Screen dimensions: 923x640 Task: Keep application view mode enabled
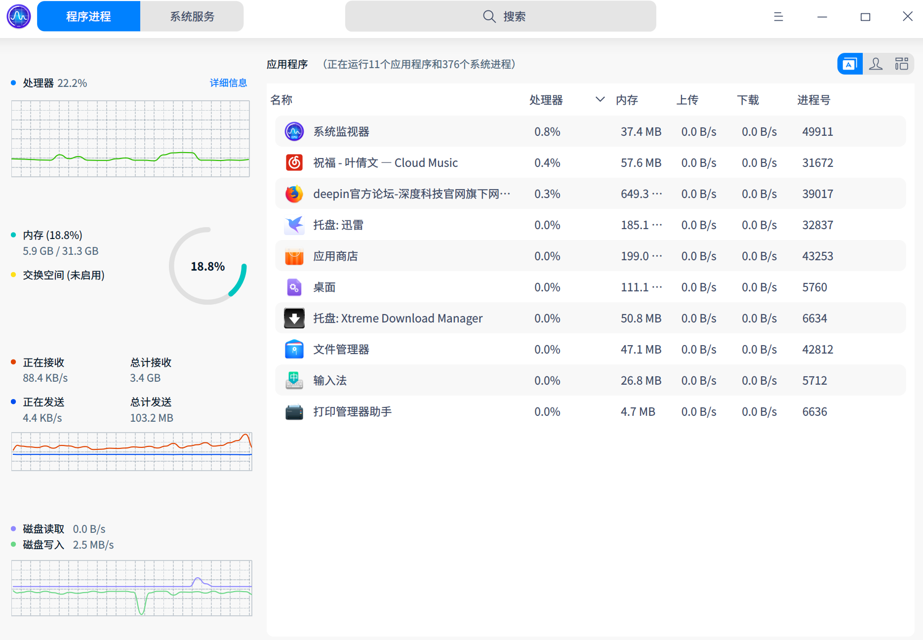tap(849, 64)
